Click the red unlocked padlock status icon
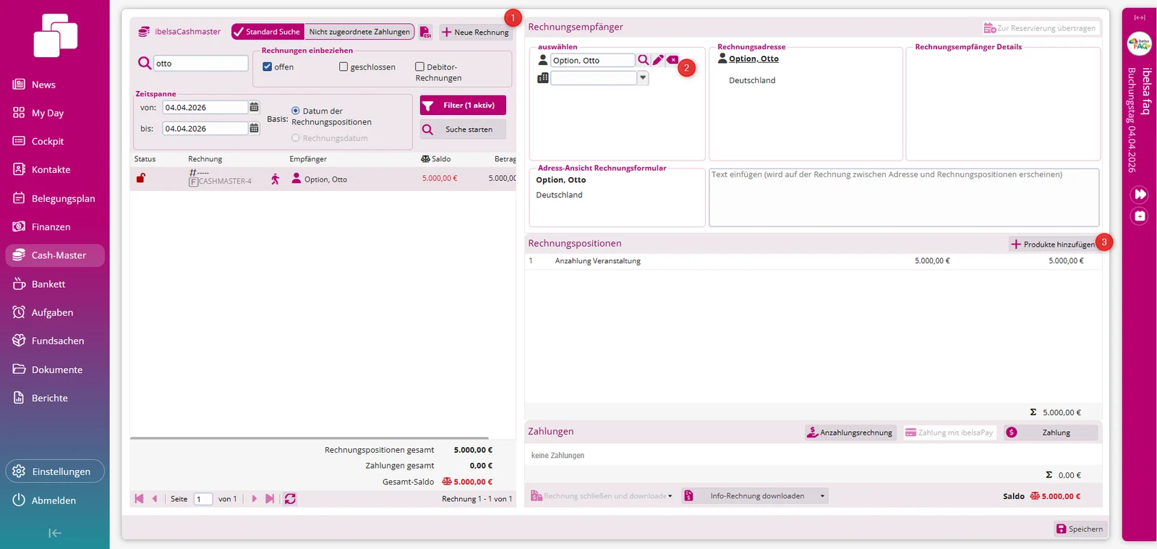 [141, 178]
